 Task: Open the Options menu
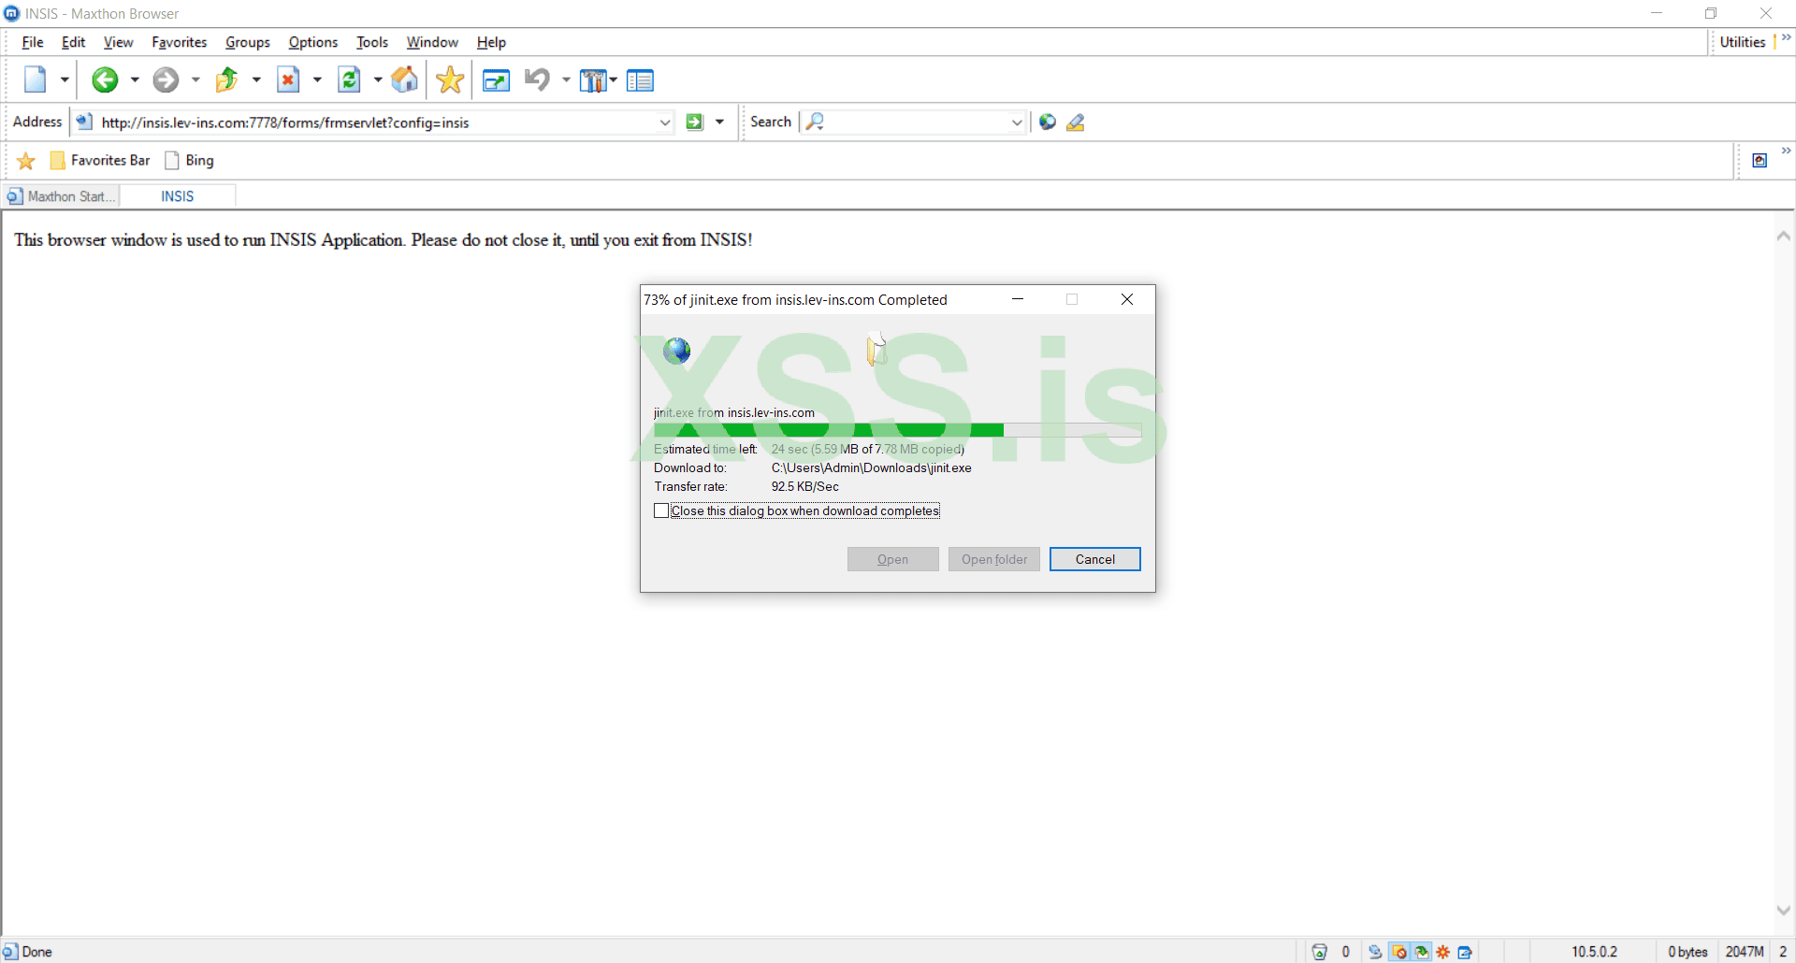point(313,42)
